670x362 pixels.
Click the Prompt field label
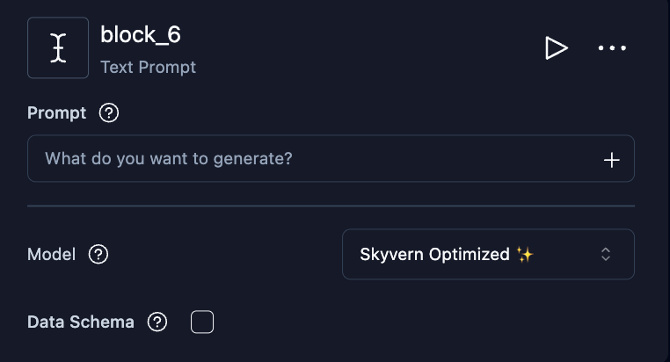57,112
